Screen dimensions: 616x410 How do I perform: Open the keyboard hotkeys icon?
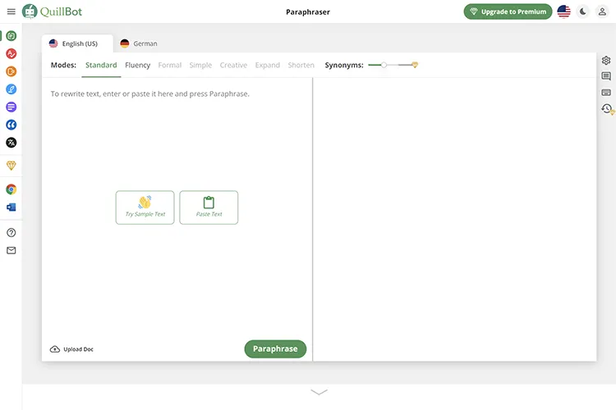point(606,93)
